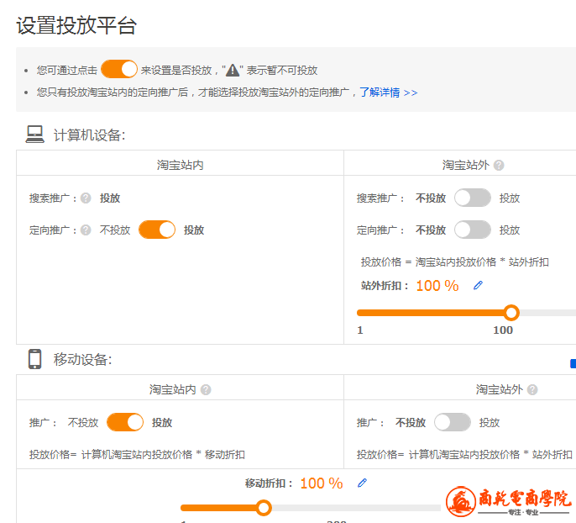
Task: Click help icon beside mobile 淘宝站内 header
Action: coord(206,389)
